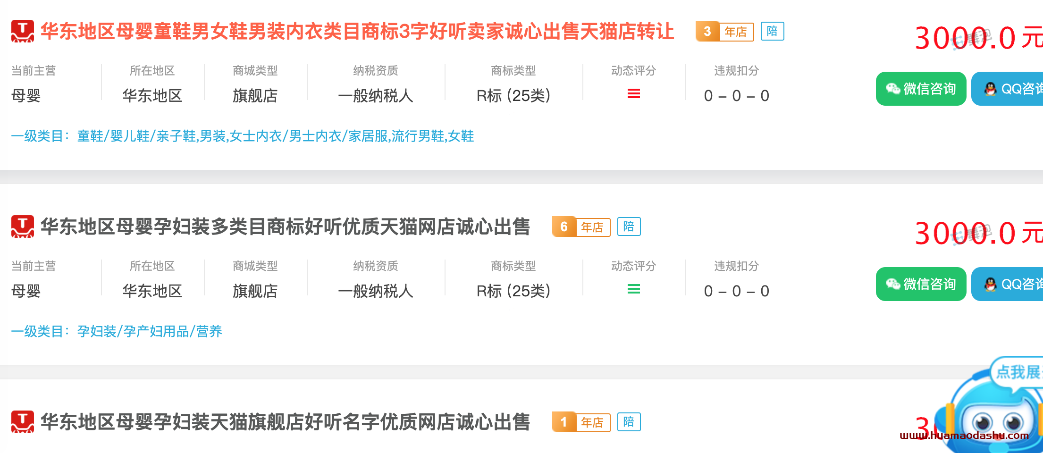The height and width of the screenshot is (453, 1043).
Task: Click the Tmall logo icon of third listing
Action: click(23, 422)
